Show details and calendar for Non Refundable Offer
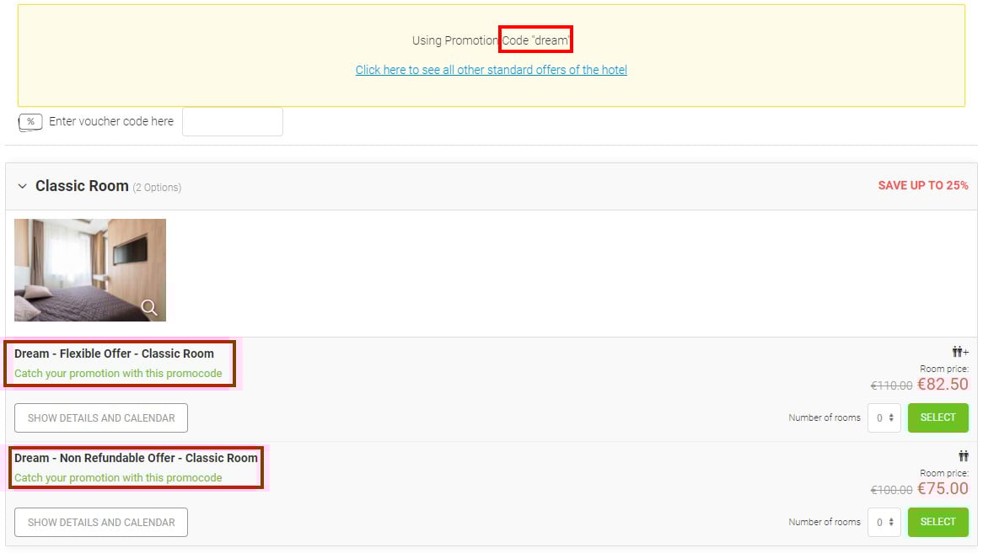This screenshot has width=983, height=553. coord(100,522)
